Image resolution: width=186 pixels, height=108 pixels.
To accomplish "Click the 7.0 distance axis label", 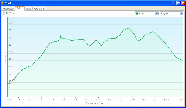I will [x=87, y=100].
